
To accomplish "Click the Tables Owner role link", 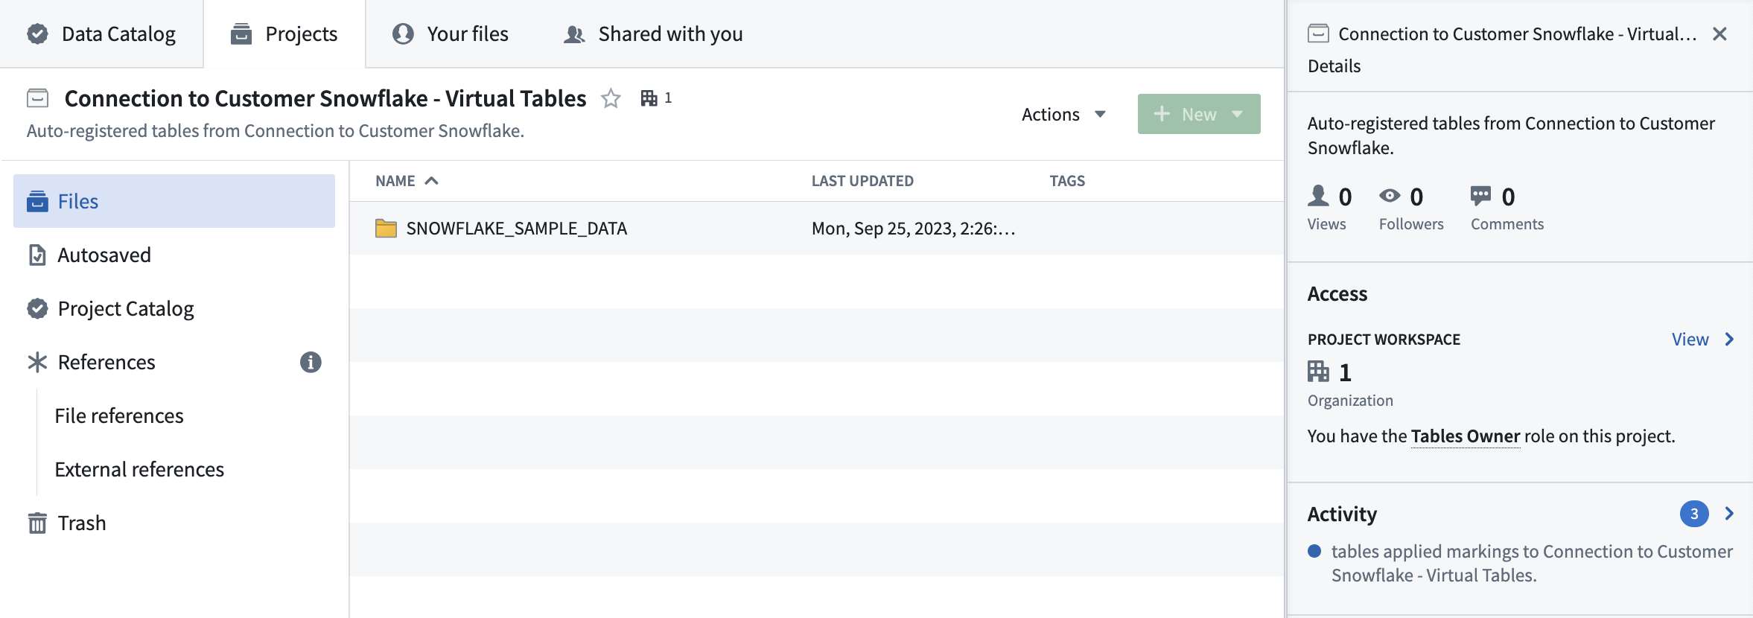I will (1466, 436).
